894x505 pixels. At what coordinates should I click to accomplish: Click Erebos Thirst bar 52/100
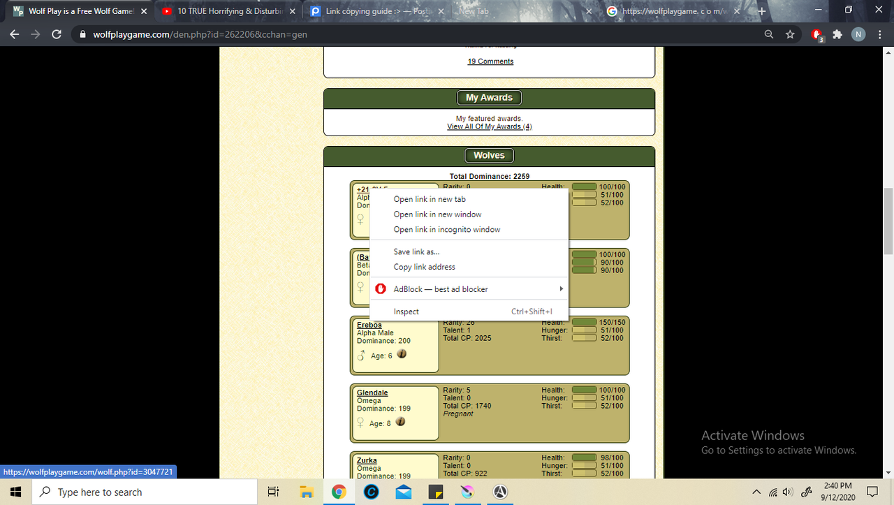pos(585,338)
